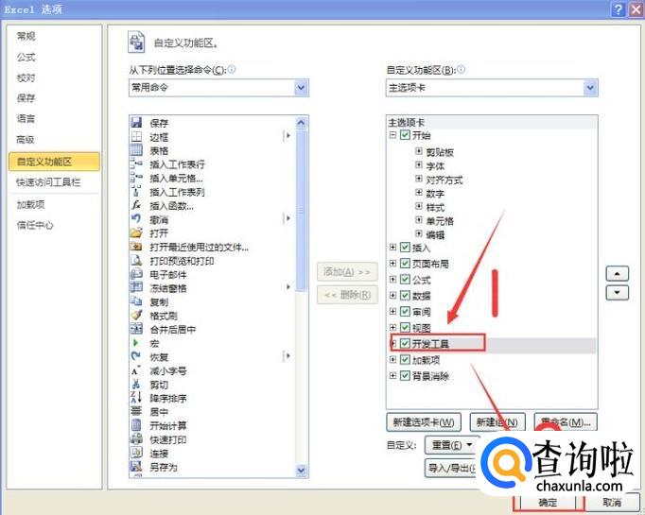Open the Reset (重置) dropdown button

click(x=452, y=445)
